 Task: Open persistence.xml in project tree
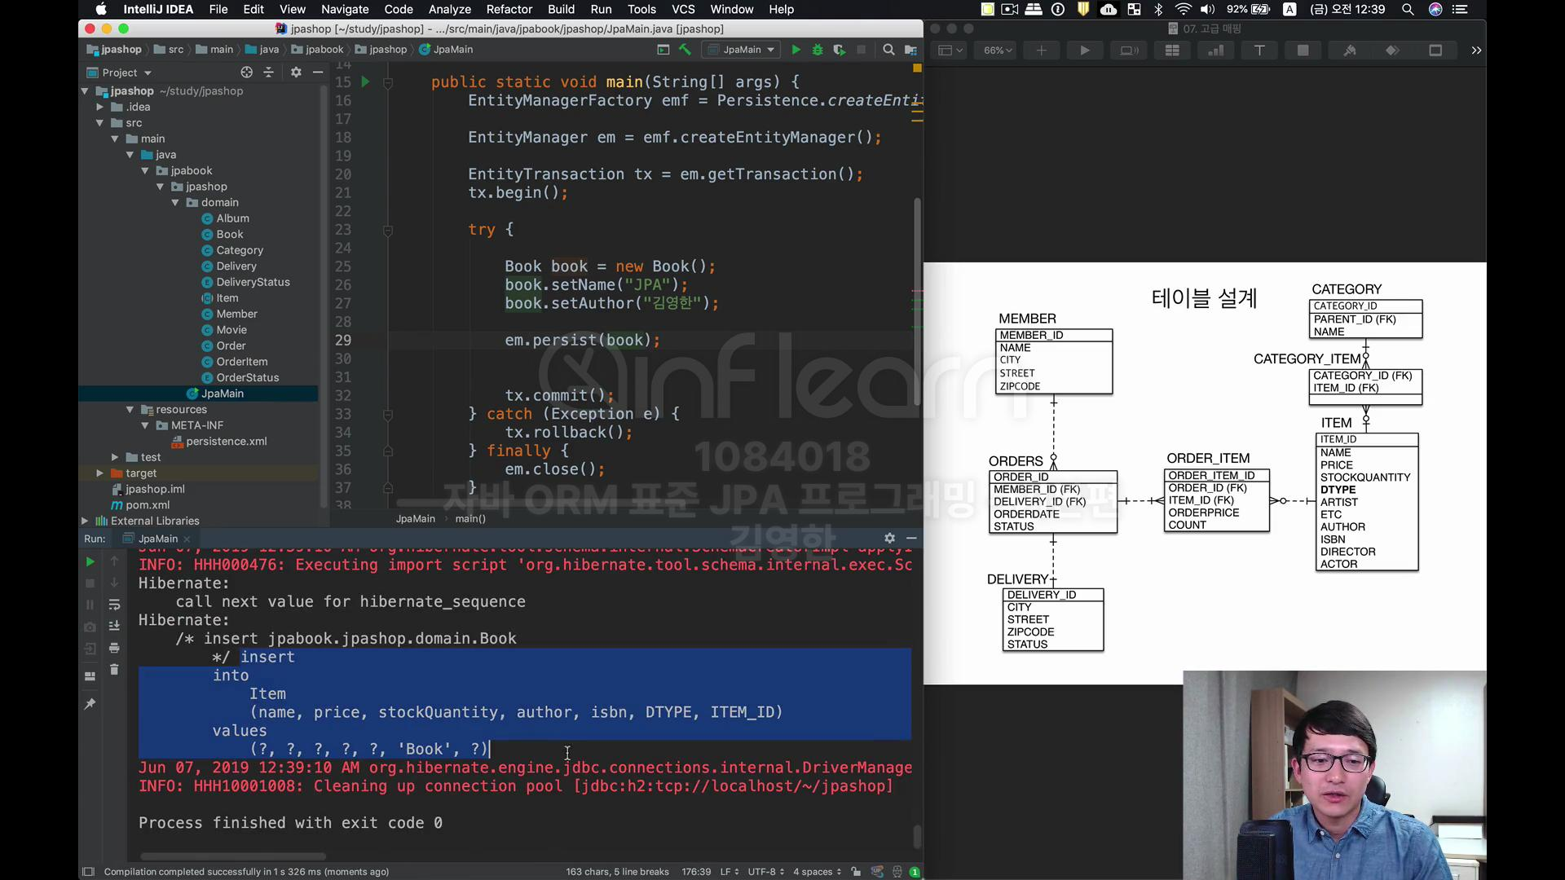tap(226, 441)
